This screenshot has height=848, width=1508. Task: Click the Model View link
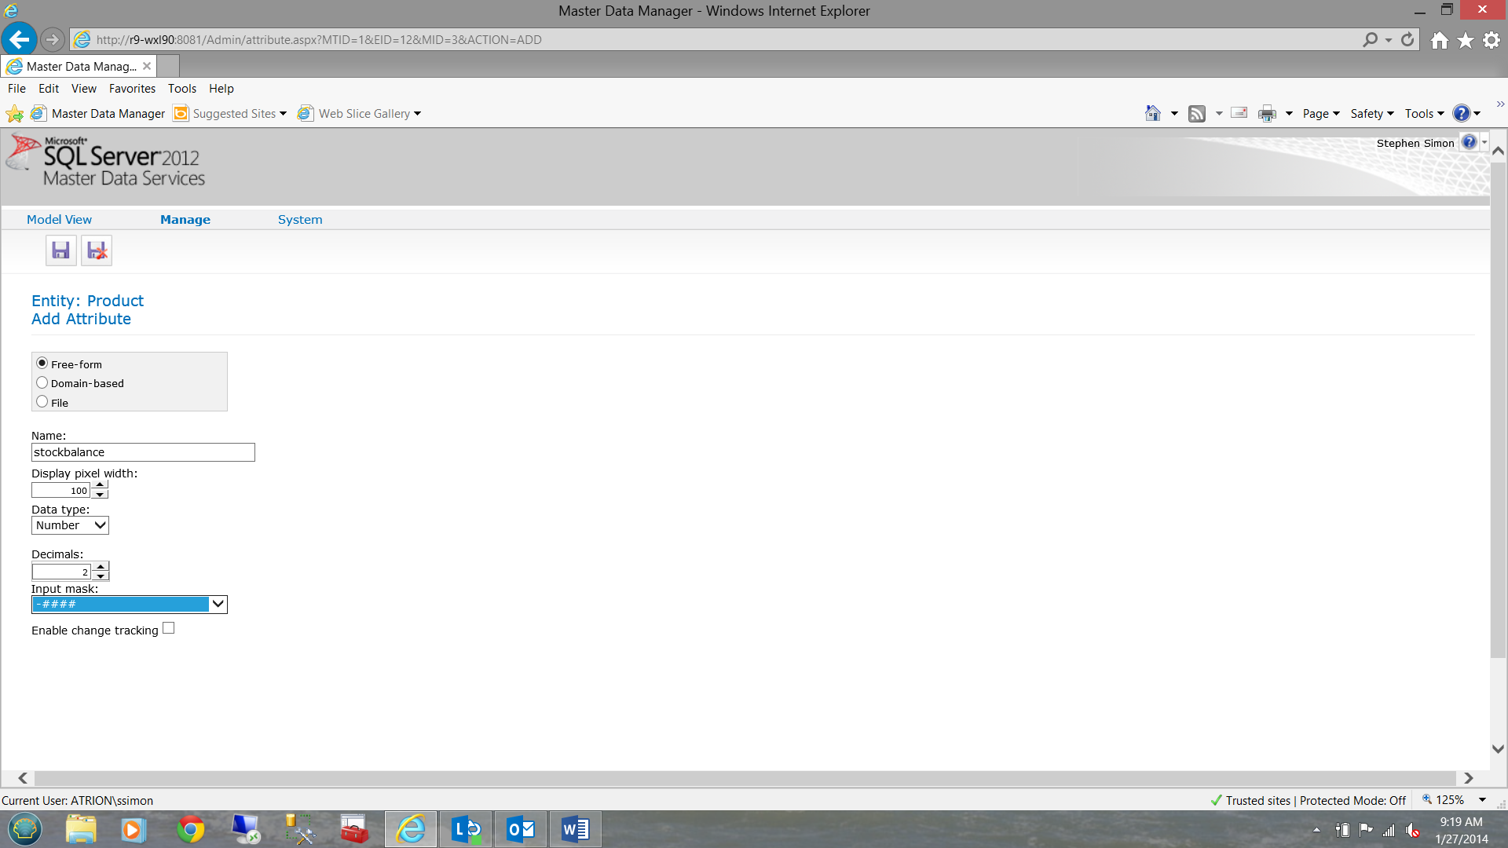pos(59,220)
